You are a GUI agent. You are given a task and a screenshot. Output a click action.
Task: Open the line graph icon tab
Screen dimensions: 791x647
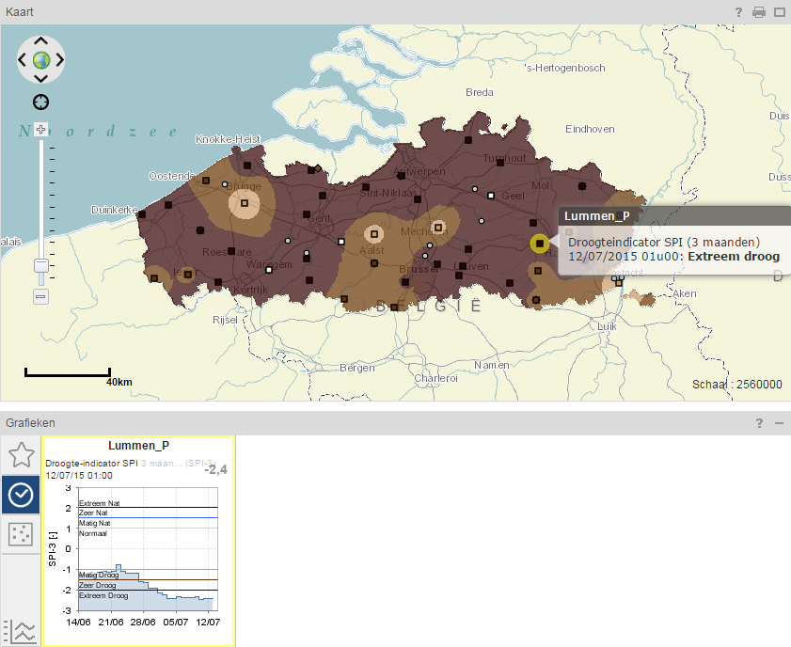click(x=21, y=631)
